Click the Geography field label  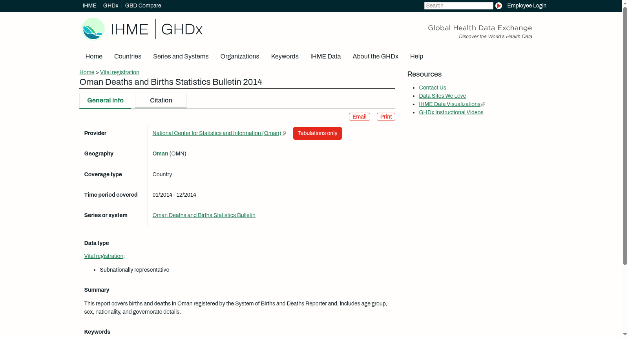pyautogui.click(x=99, y=154)
